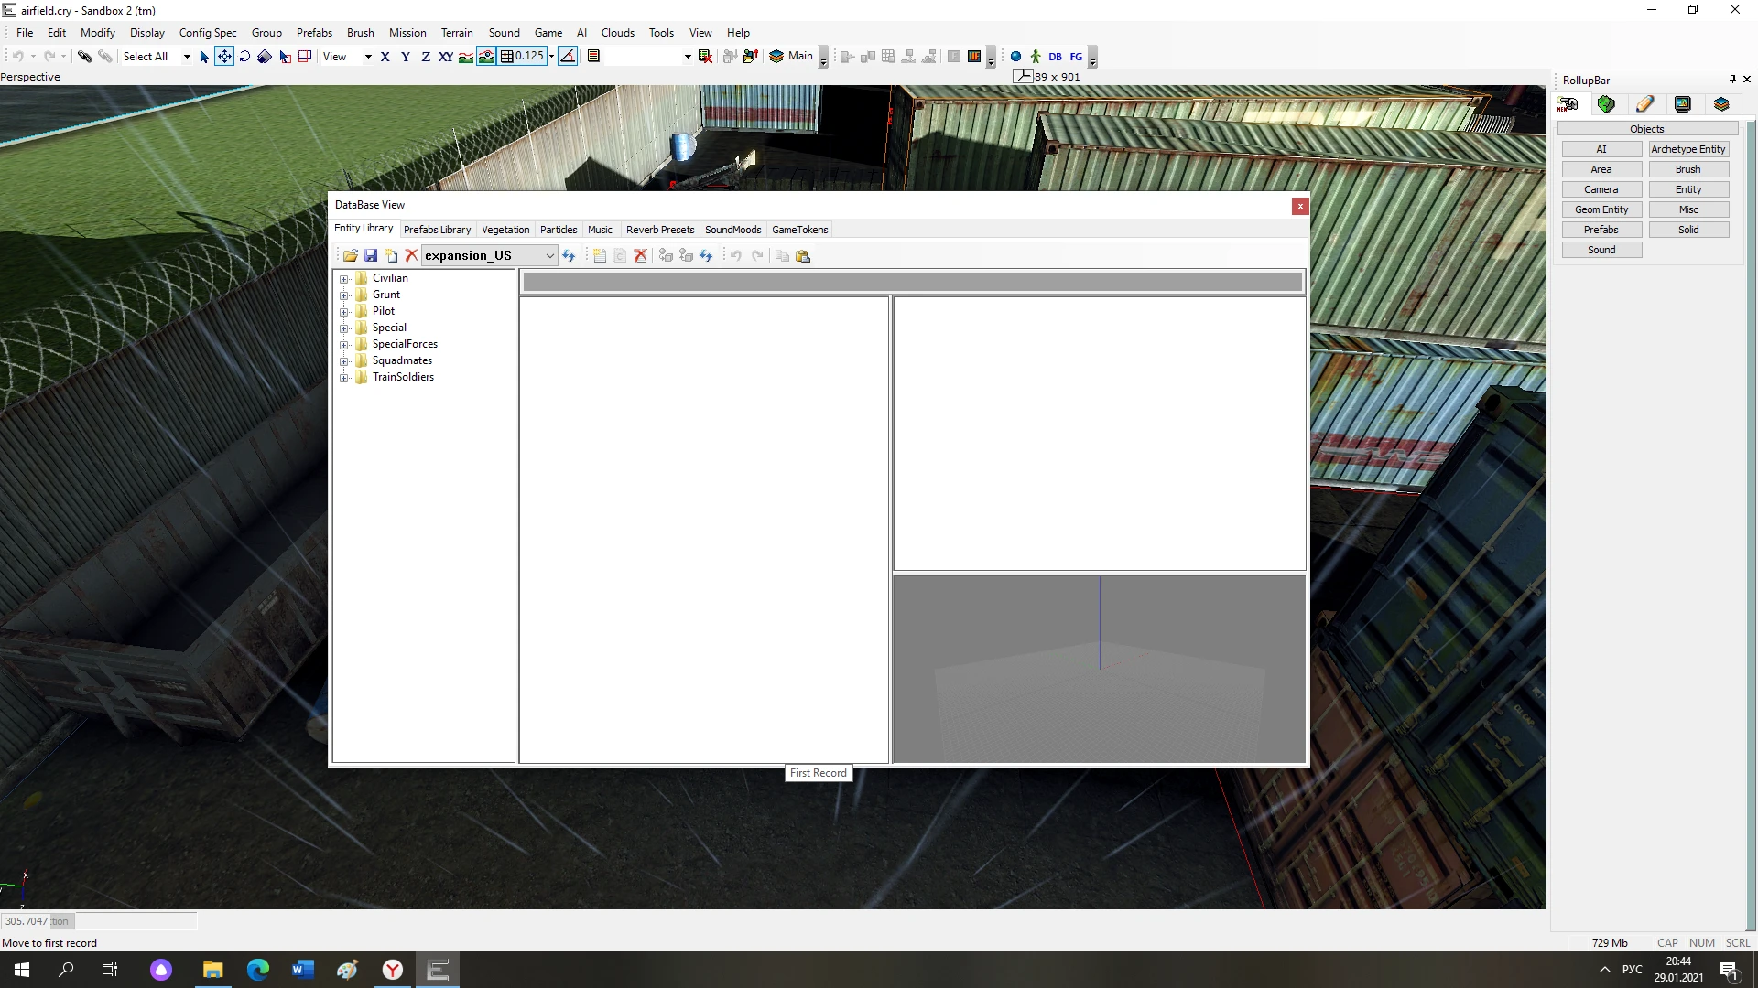The width and height of the screenshot is (1758, 988).
Task: Open the FG flow graph icon
Action: pyautogui.click(x=1076, y=57)
